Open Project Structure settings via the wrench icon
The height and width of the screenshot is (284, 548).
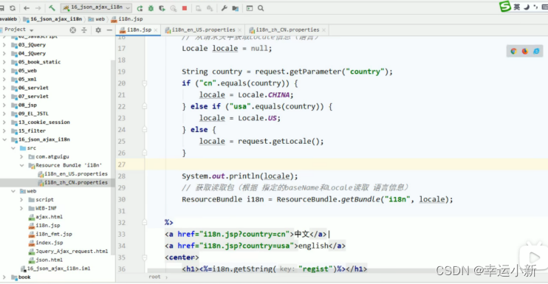click(225, 8)
